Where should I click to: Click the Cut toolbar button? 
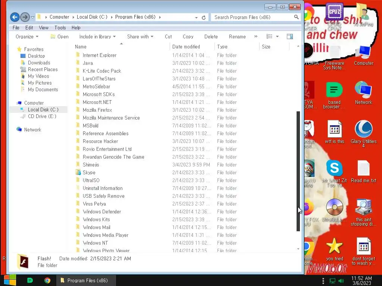coord(168,37)
